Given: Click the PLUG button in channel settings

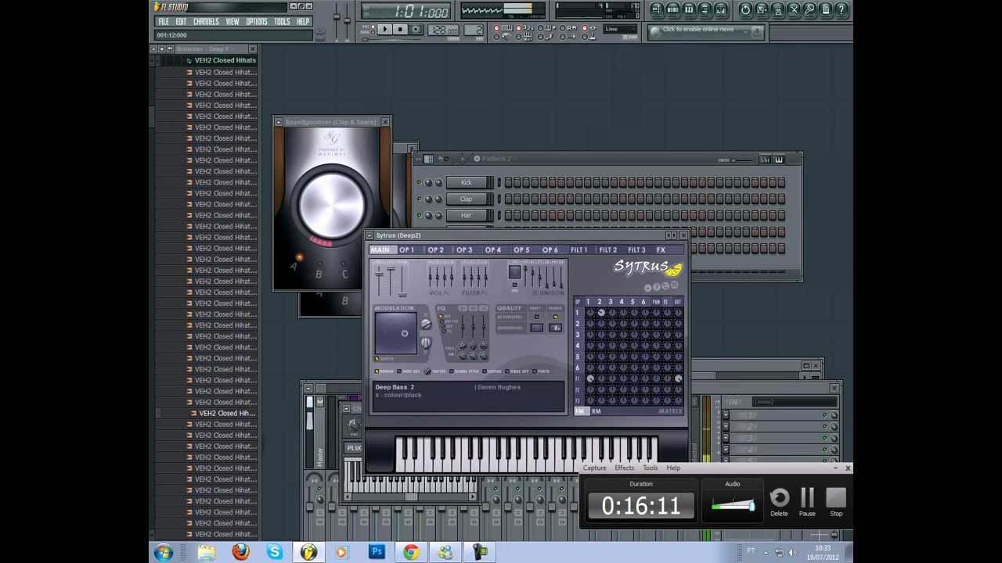Looking at the screenshot, I should point(354,448).
